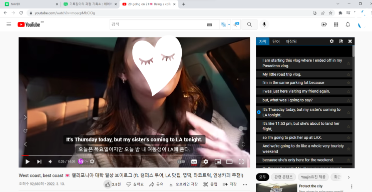
Task: Click the magnifier search button
Action: coord(249,24)
